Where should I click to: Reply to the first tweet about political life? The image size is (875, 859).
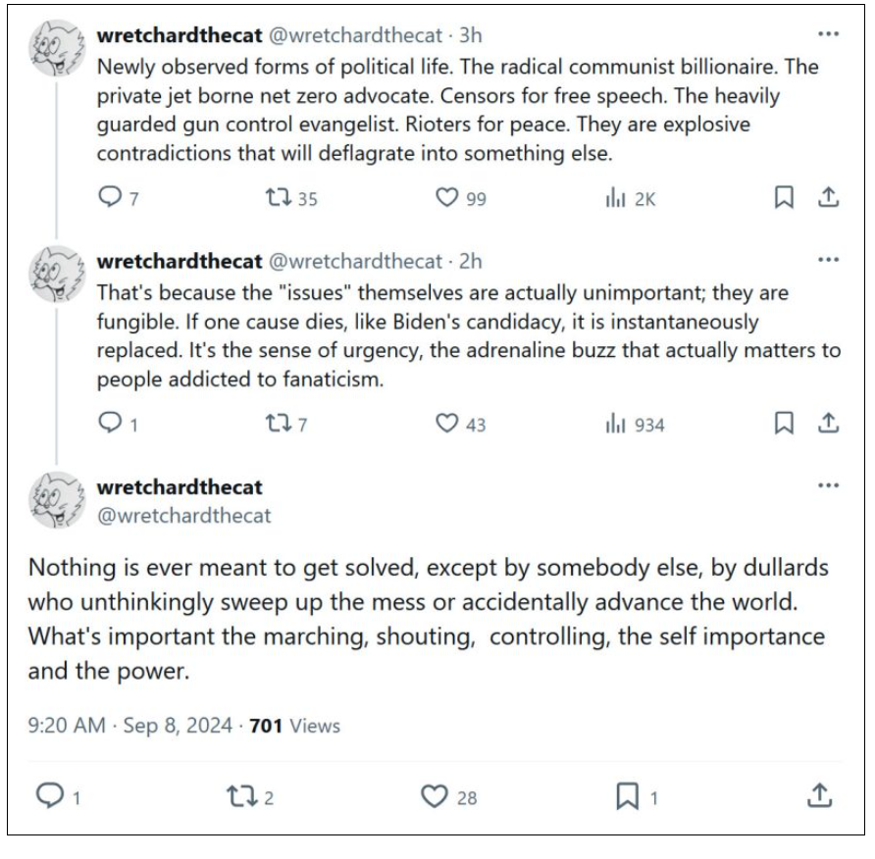click(111, 198)
